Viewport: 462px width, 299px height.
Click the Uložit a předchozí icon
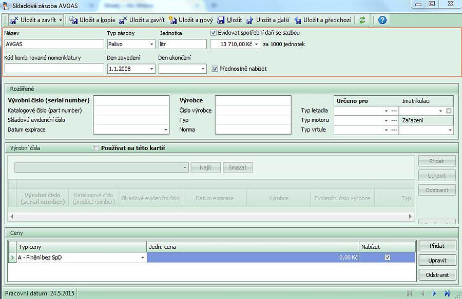point(298,20)
